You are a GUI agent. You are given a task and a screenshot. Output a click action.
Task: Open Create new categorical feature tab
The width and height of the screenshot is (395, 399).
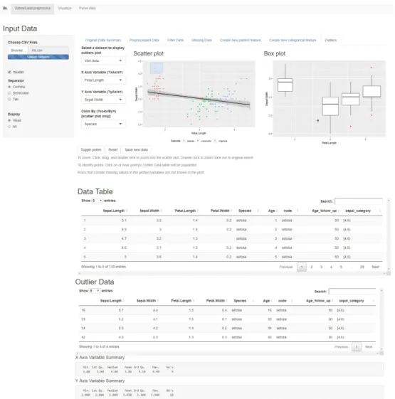pos(293,41)
